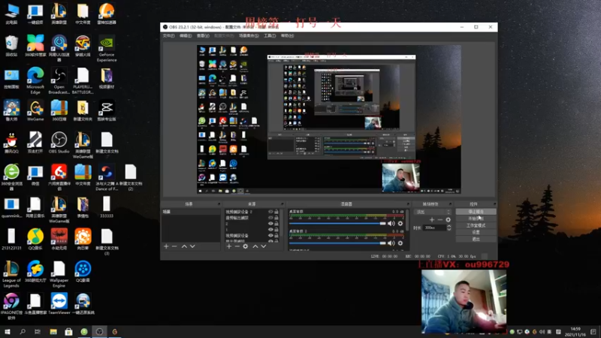Open the 编辑(E) menu
The width and height of the screenshot is (601, 338).
[186, 35]
